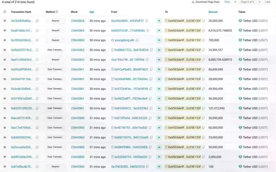Copy to-address in the 20,000,000 row
This screenshot has height=172, width=276.
click(203, 21)
